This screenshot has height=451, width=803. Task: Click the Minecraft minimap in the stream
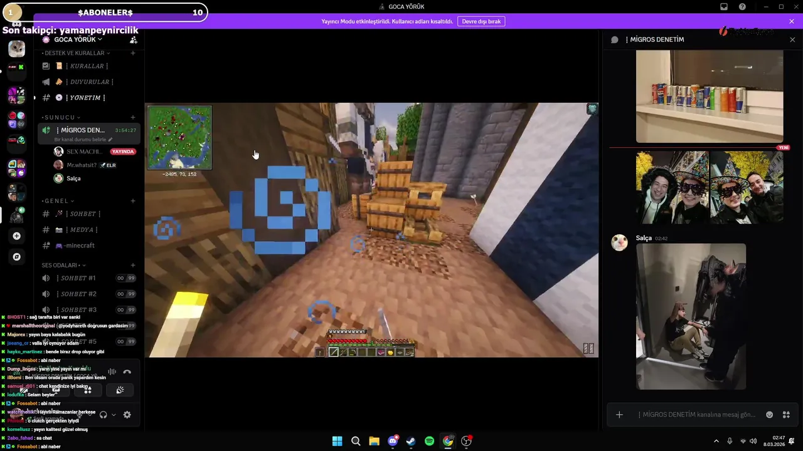tap(179, 138)
